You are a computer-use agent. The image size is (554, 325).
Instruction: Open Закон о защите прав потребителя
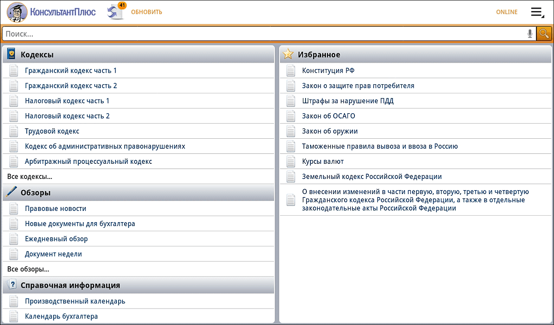click(415, 86)
